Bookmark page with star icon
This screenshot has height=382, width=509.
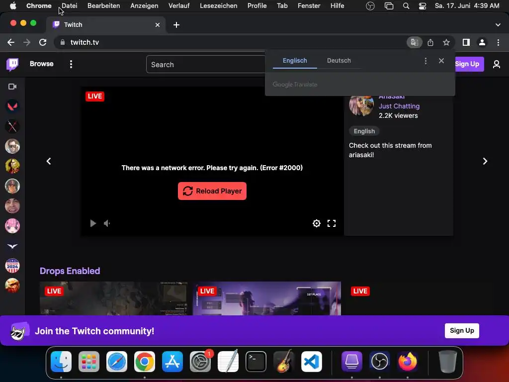click(446, 42)
